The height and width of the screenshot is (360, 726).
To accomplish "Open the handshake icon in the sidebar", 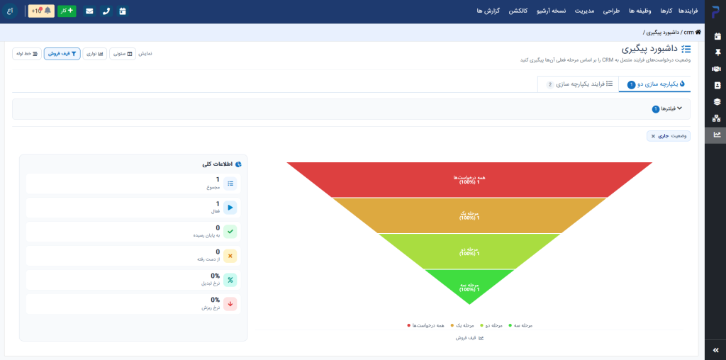I will [x=717, y=69].
